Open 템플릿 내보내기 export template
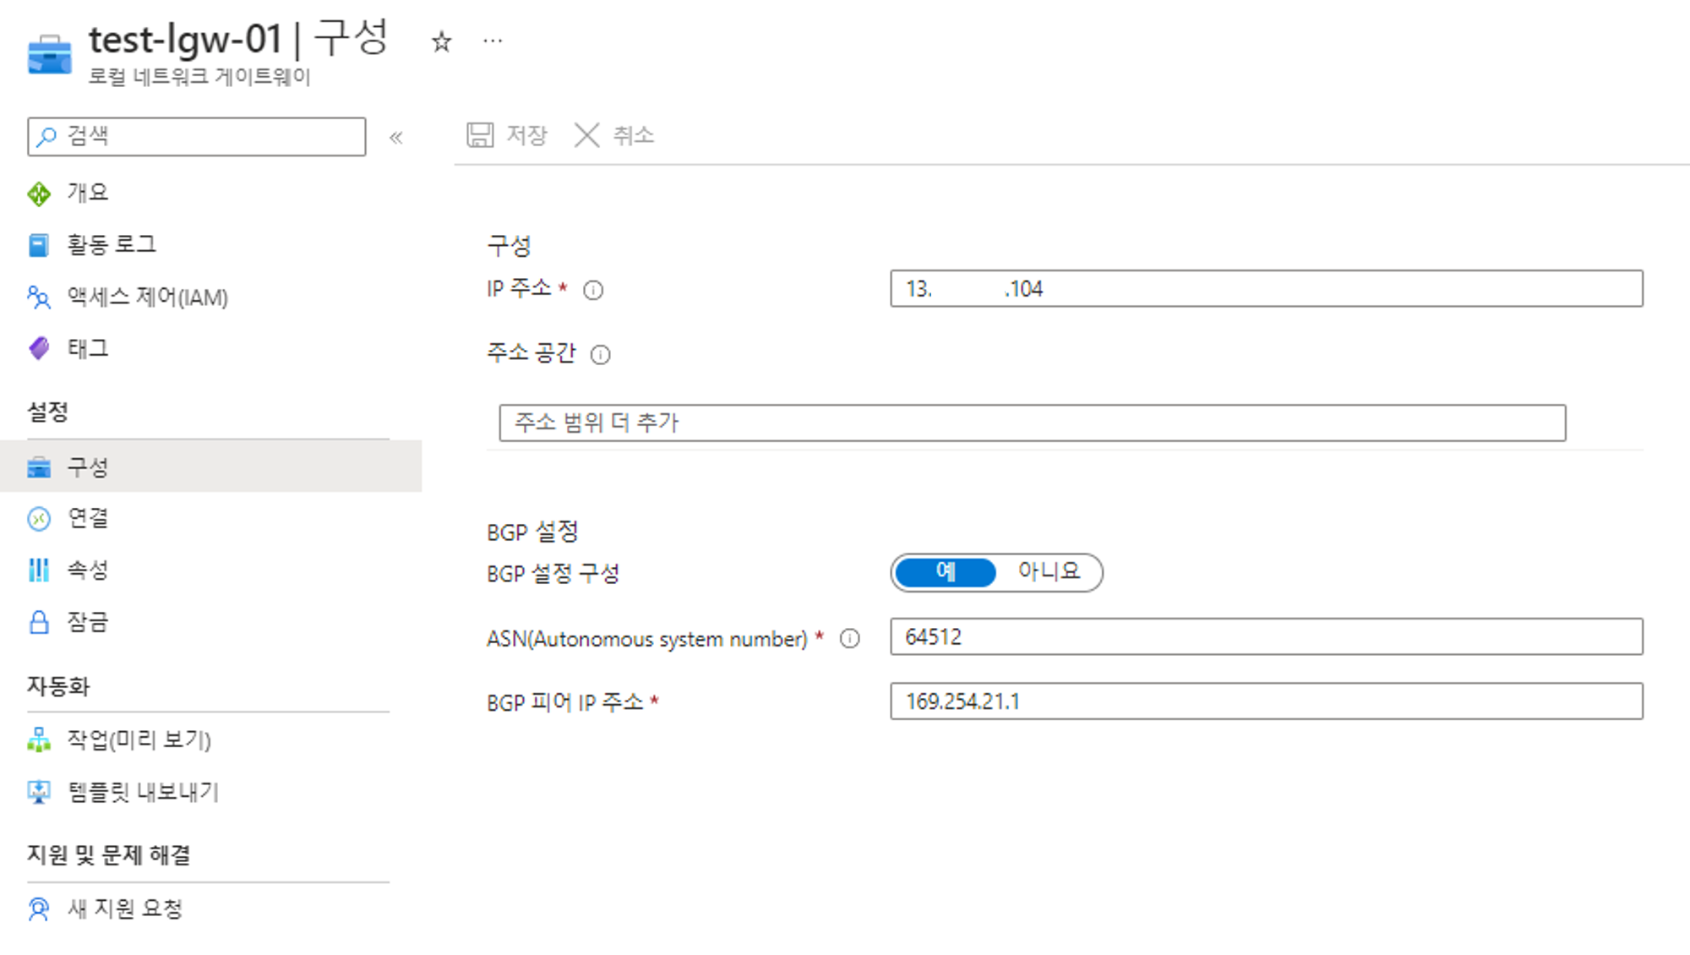 (143, 792)
